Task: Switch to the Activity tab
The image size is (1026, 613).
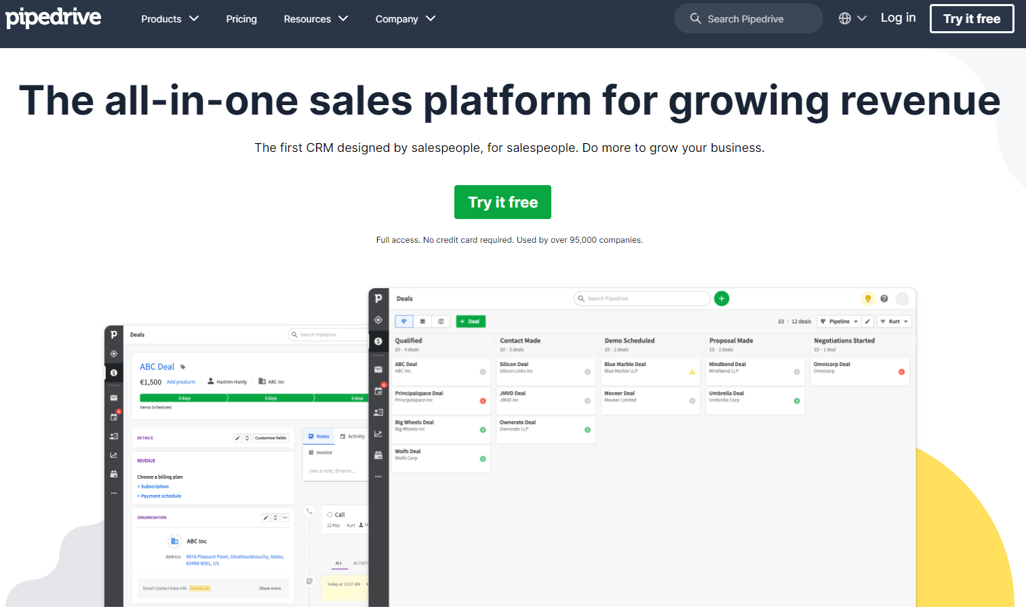Action: pos(352,436)
